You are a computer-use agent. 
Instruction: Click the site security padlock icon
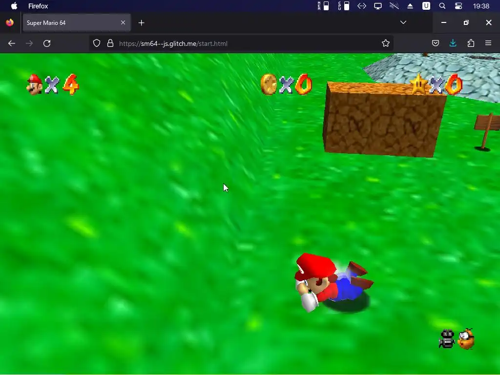pyautogui.click(x=110, y=43)
